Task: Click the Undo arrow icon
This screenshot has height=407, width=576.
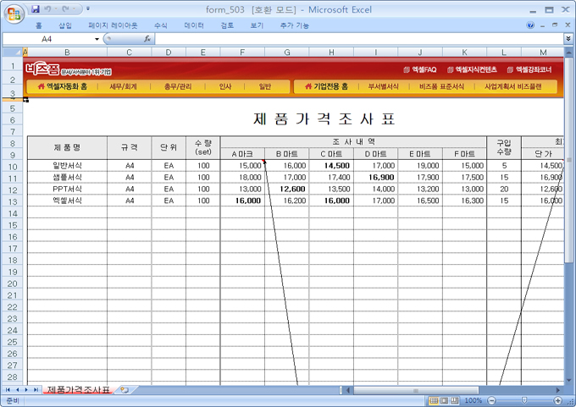Action: [x=48, y=8]
